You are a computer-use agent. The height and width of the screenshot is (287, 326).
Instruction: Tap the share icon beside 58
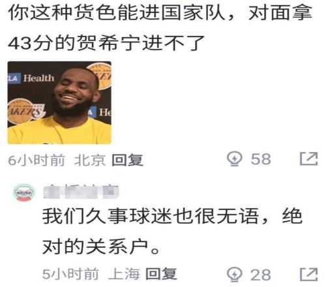click(309, 159)
